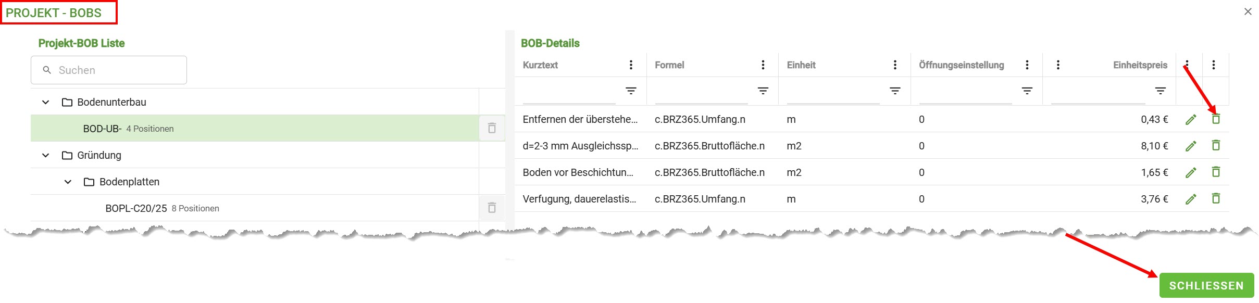Edit the 'Entfernen der überstehe...' row
Viewport: 1259px width, 303px height.
click(1190, 120)
